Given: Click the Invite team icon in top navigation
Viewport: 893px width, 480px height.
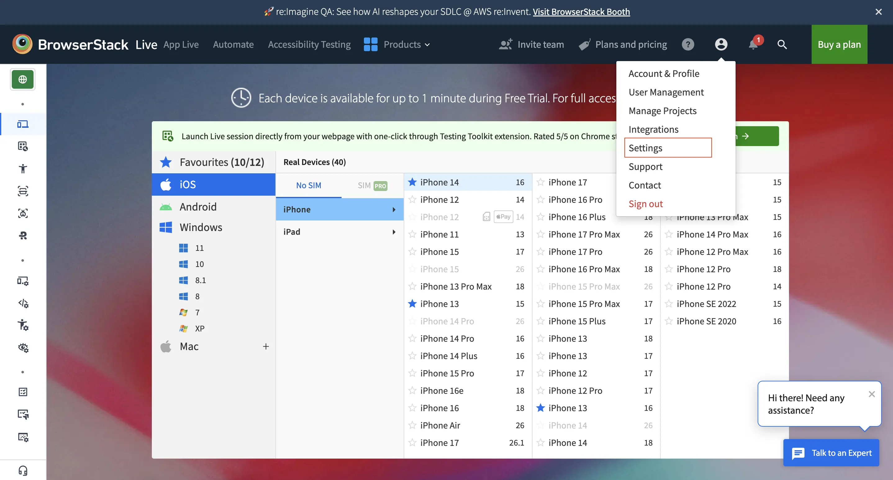Looking at the screenshot, I should point(505,44).
